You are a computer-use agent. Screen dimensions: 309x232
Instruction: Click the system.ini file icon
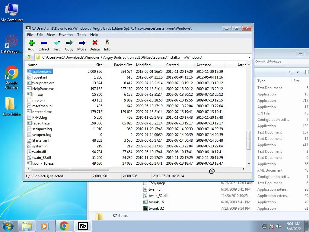coord(29,146)
